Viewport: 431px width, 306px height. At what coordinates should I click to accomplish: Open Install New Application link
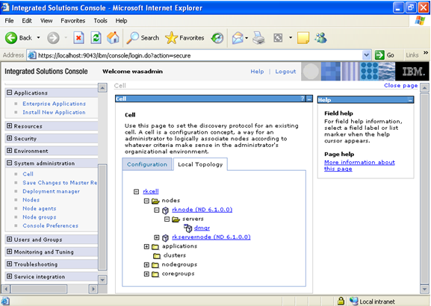[x=54, y=112]
